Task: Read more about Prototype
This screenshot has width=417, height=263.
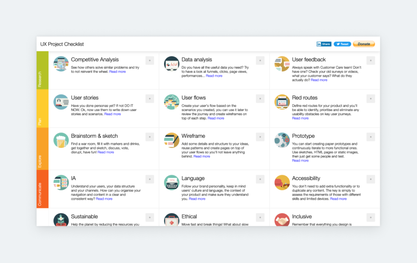Action: pos(300,161)
